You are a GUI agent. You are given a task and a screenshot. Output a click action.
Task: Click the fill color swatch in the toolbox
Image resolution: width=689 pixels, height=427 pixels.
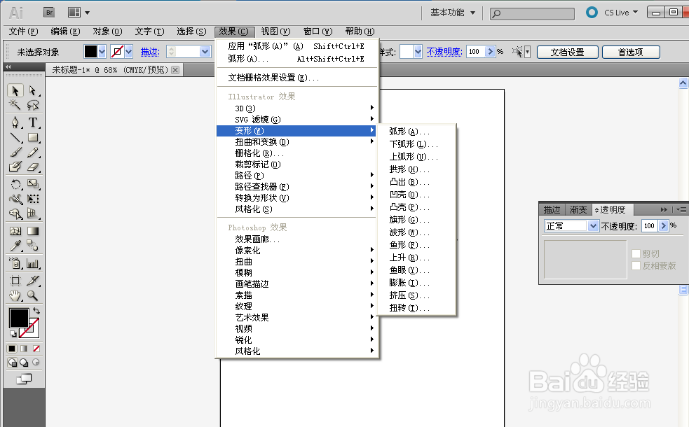(x=20, y=316)
